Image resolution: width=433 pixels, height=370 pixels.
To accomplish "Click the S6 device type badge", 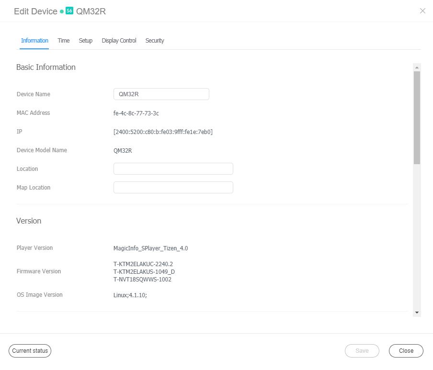I will coord(68,9).
